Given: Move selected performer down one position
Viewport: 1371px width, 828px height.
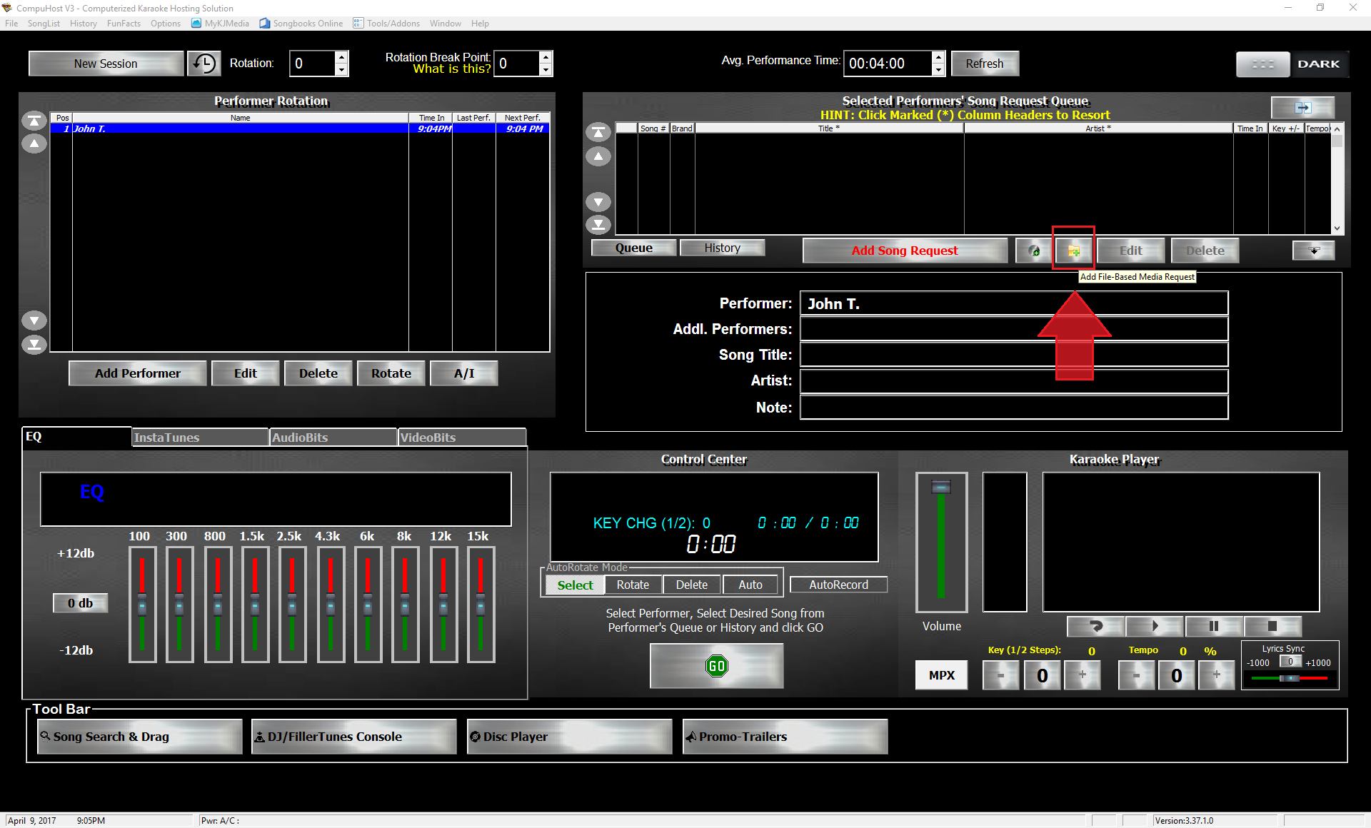Looking at the screenshot, I should click(34, 320).
